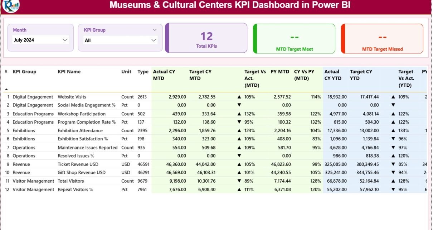Click the Workshop Participation KPI name cell
Image resolution: width=433 pixels, height=230 pixels.
tap(82, 114)
